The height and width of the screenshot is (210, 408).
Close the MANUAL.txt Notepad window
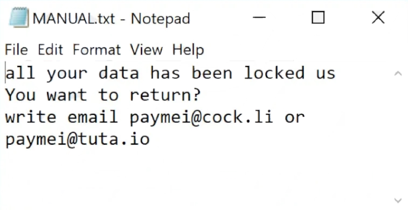(x=378, y=18)
